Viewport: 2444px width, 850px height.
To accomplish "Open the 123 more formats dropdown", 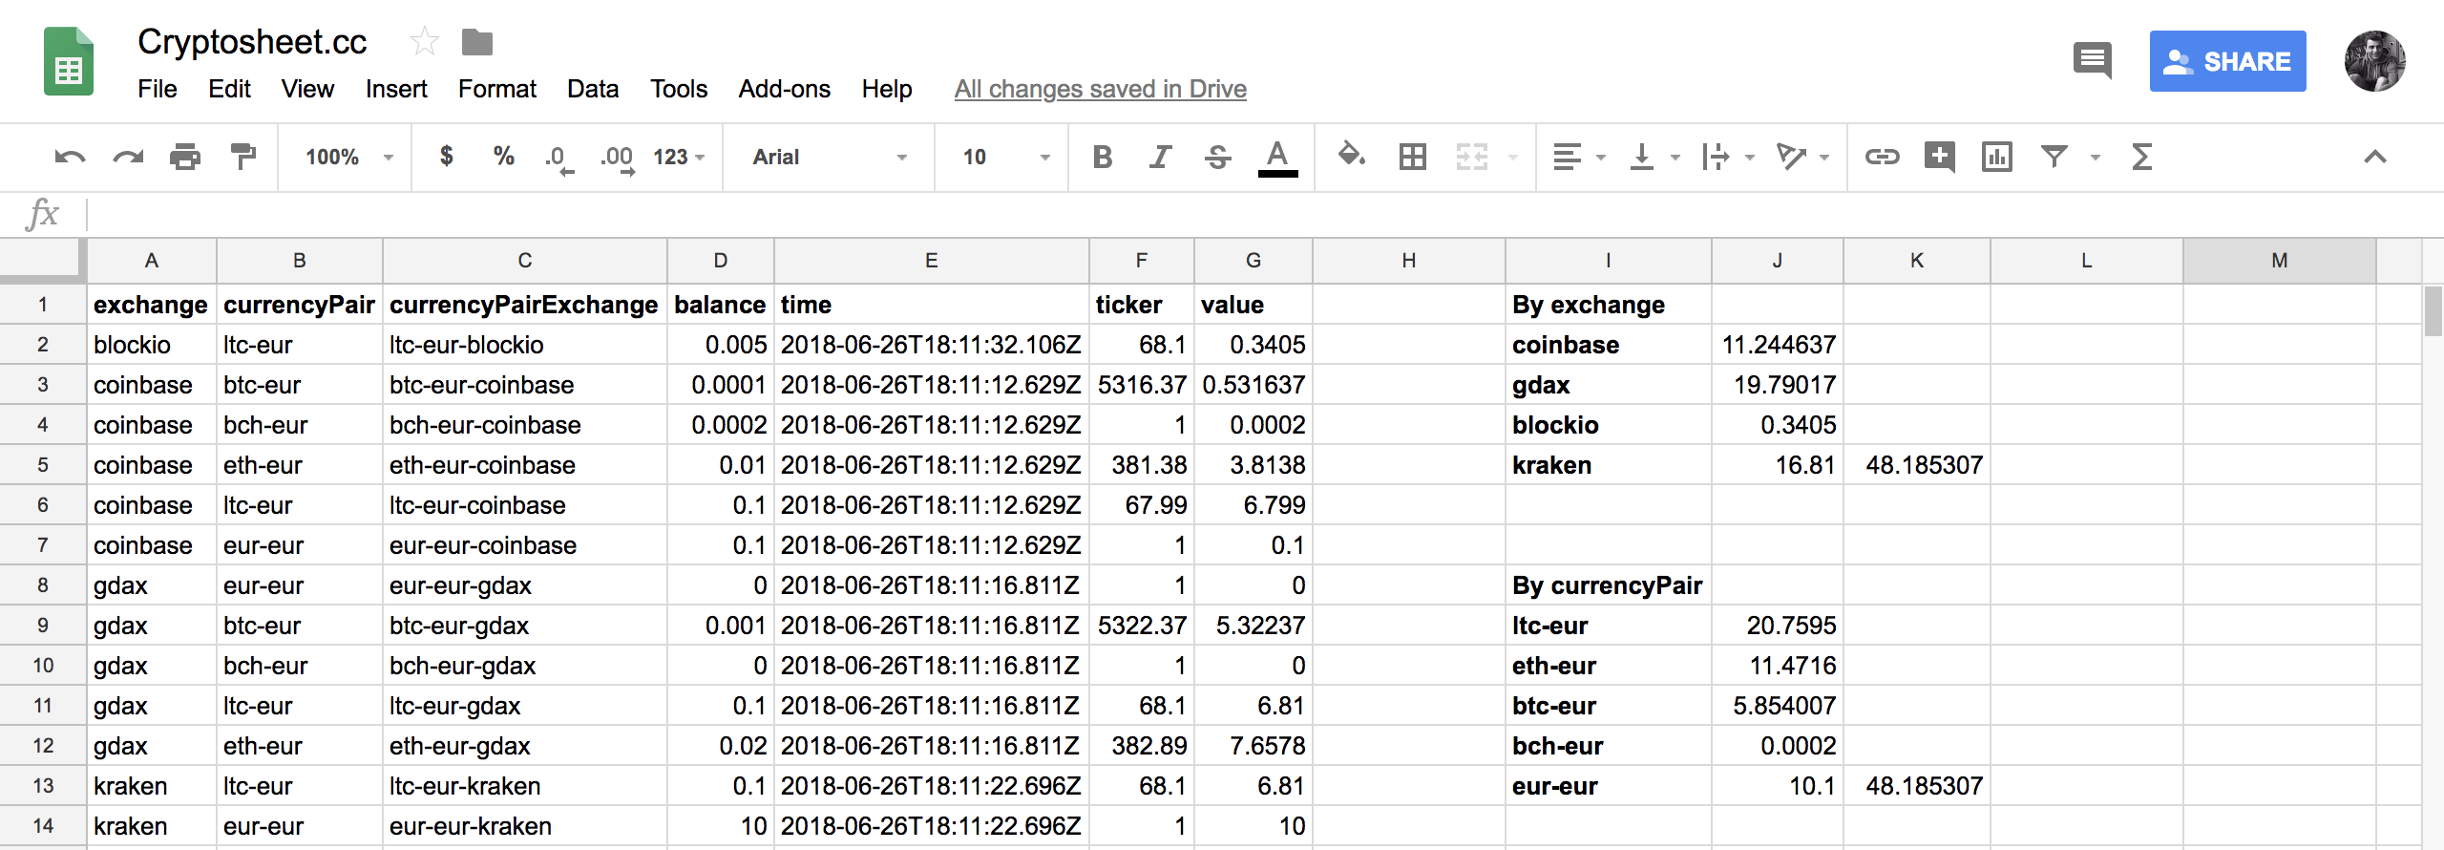I will 679,157.
